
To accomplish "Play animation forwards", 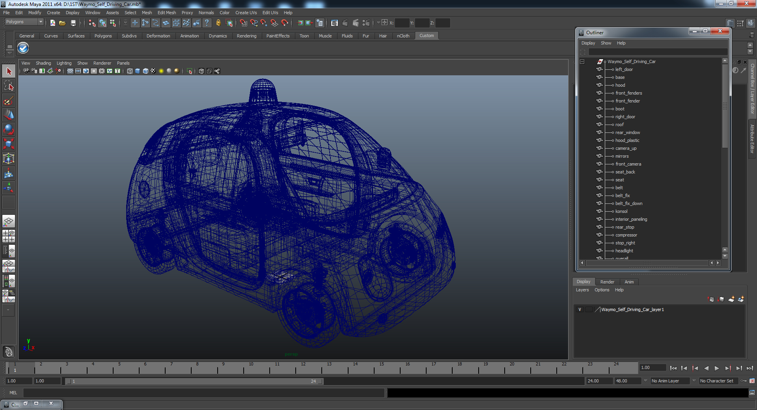I will [x=717, y=368].
